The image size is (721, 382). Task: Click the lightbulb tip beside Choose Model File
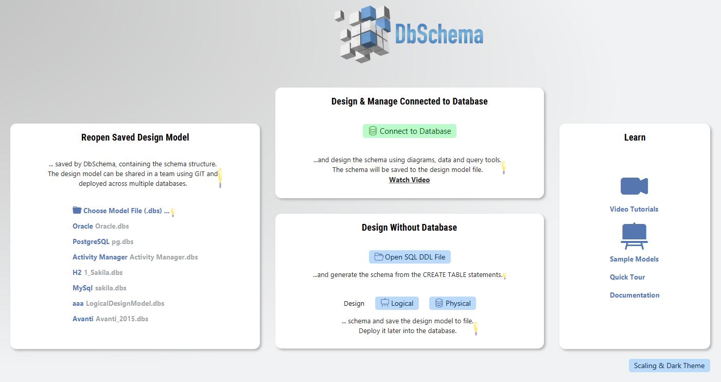coord(173,212)
